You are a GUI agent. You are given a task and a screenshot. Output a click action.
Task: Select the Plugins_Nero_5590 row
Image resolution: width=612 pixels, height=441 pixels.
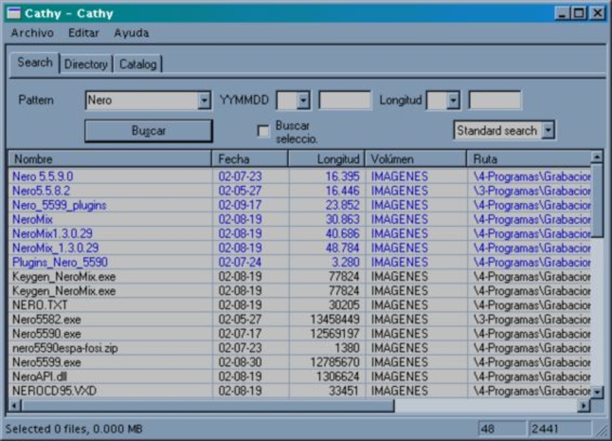[x=300, y=262]
